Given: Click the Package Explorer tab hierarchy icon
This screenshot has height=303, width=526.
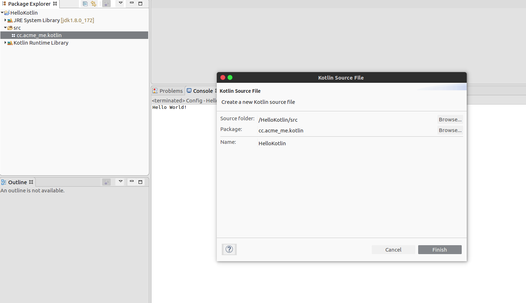Looking at the screenshot, I should point(4,4).
